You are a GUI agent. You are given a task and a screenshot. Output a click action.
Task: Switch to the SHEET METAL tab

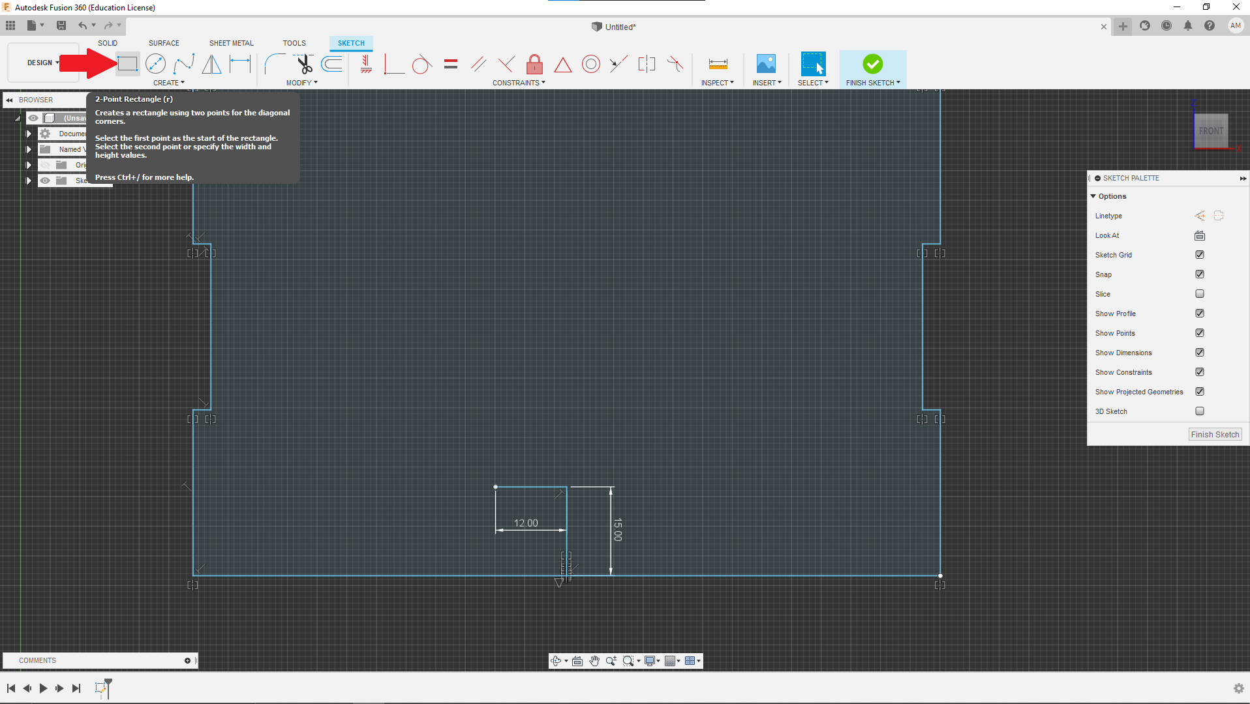click(x=231, y=43)
